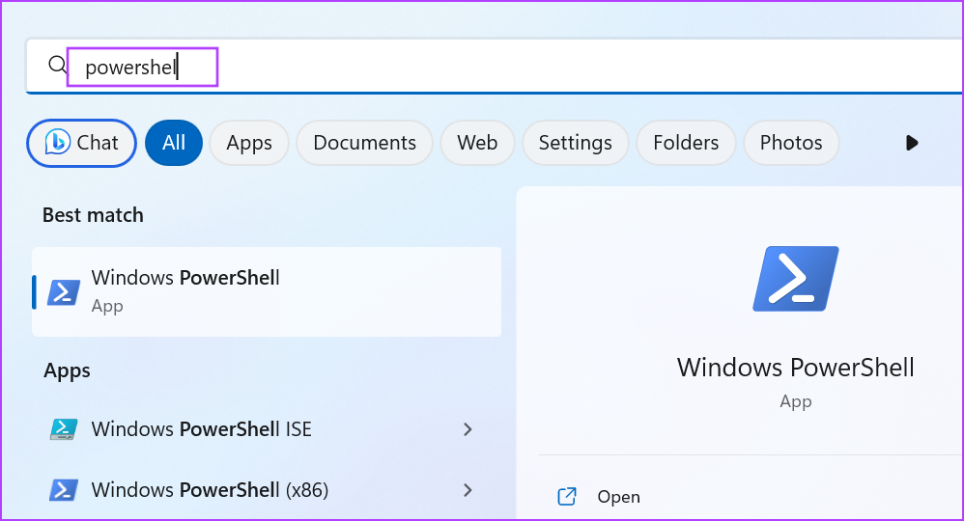Show more filters with the arrow
The image size is (964, 521).
pos(912,143)
